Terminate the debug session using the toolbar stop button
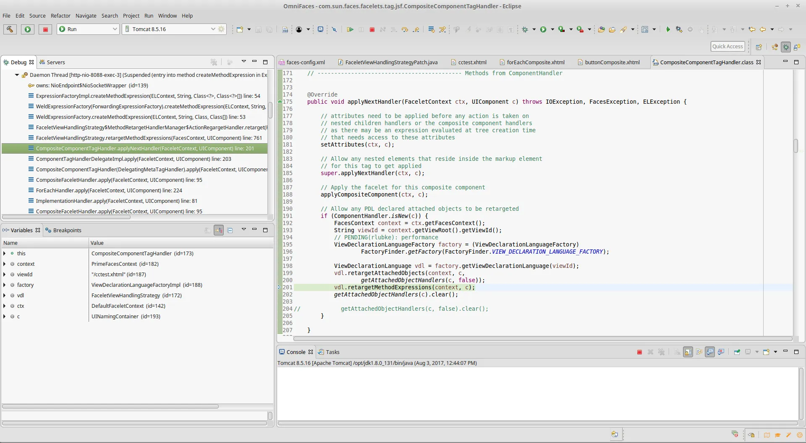Viewport: 806px width, 443px height. pos(372,29)
